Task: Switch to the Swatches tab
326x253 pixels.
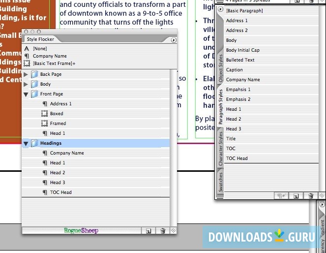Action: pos(220,182)
